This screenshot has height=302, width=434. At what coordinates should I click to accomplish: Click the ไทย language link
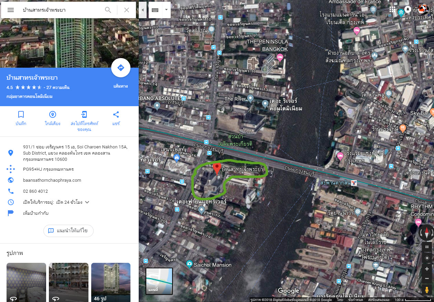(340, 300)
